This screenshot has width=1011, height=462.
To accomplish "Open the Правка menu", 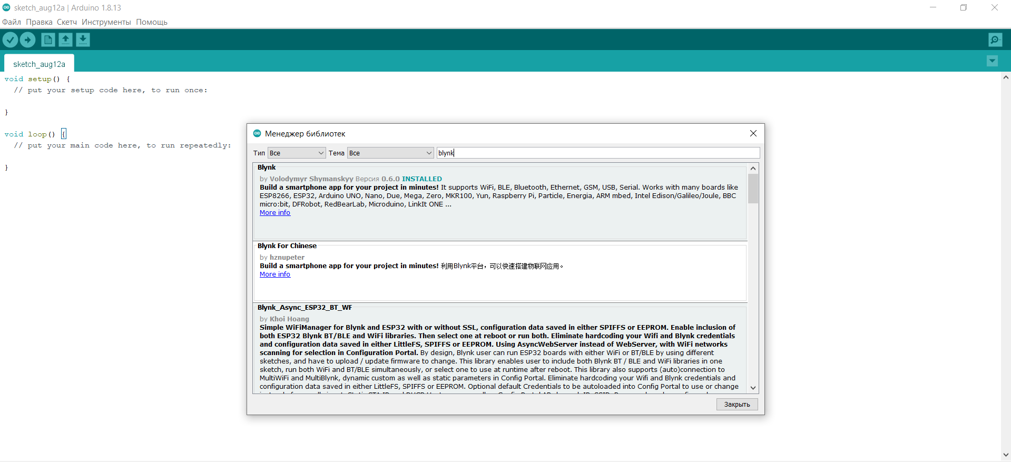I will click(x=39, y=22).
